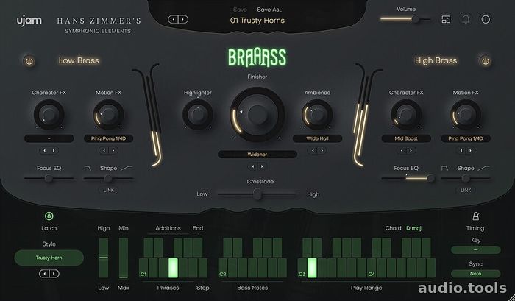Open the info icon in the top bar
This screenshot has height=301, width=515.
[486, 19]
